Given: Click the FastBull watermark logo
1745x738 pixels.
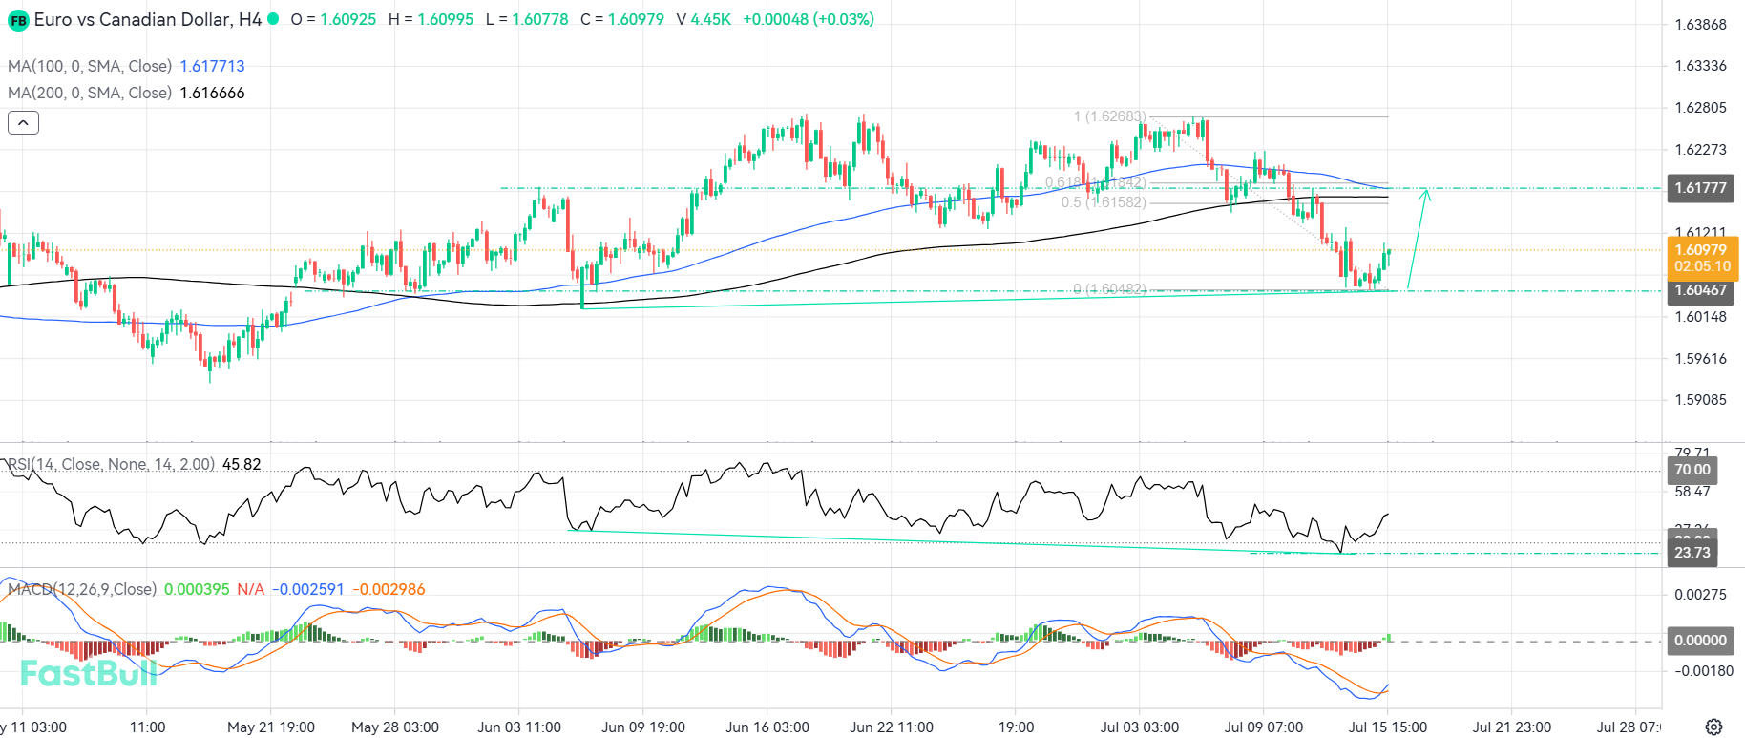Looking at the screenshot, I should click(x=89, y=673).
